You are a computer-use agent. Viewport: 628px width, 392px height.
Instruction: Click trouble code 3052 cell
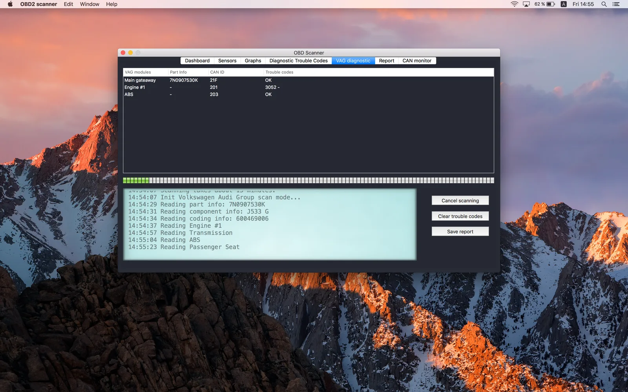click(272, 87)
